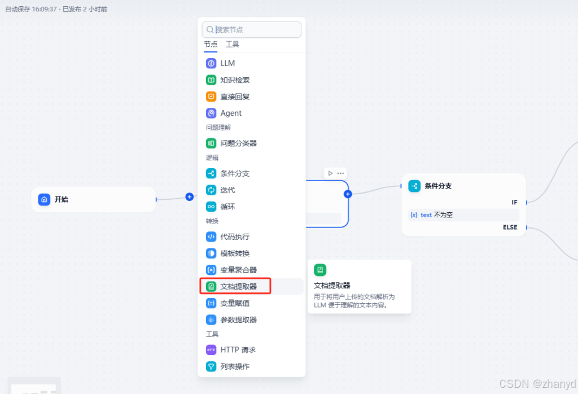The height and width of the screenshot is (394, 578).
Task: Select the 知识检索 node icon
Action: pos(211,80)
